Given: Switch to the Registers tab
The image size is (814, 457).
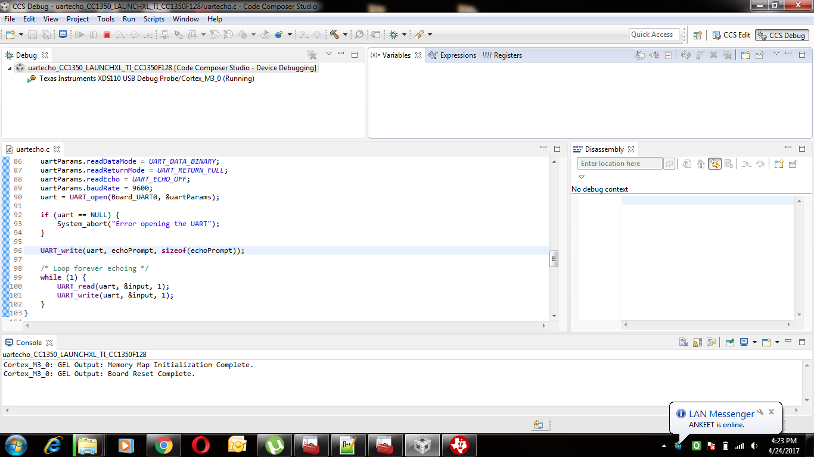Looking at the screenshot, I should (x=502, y=55).
